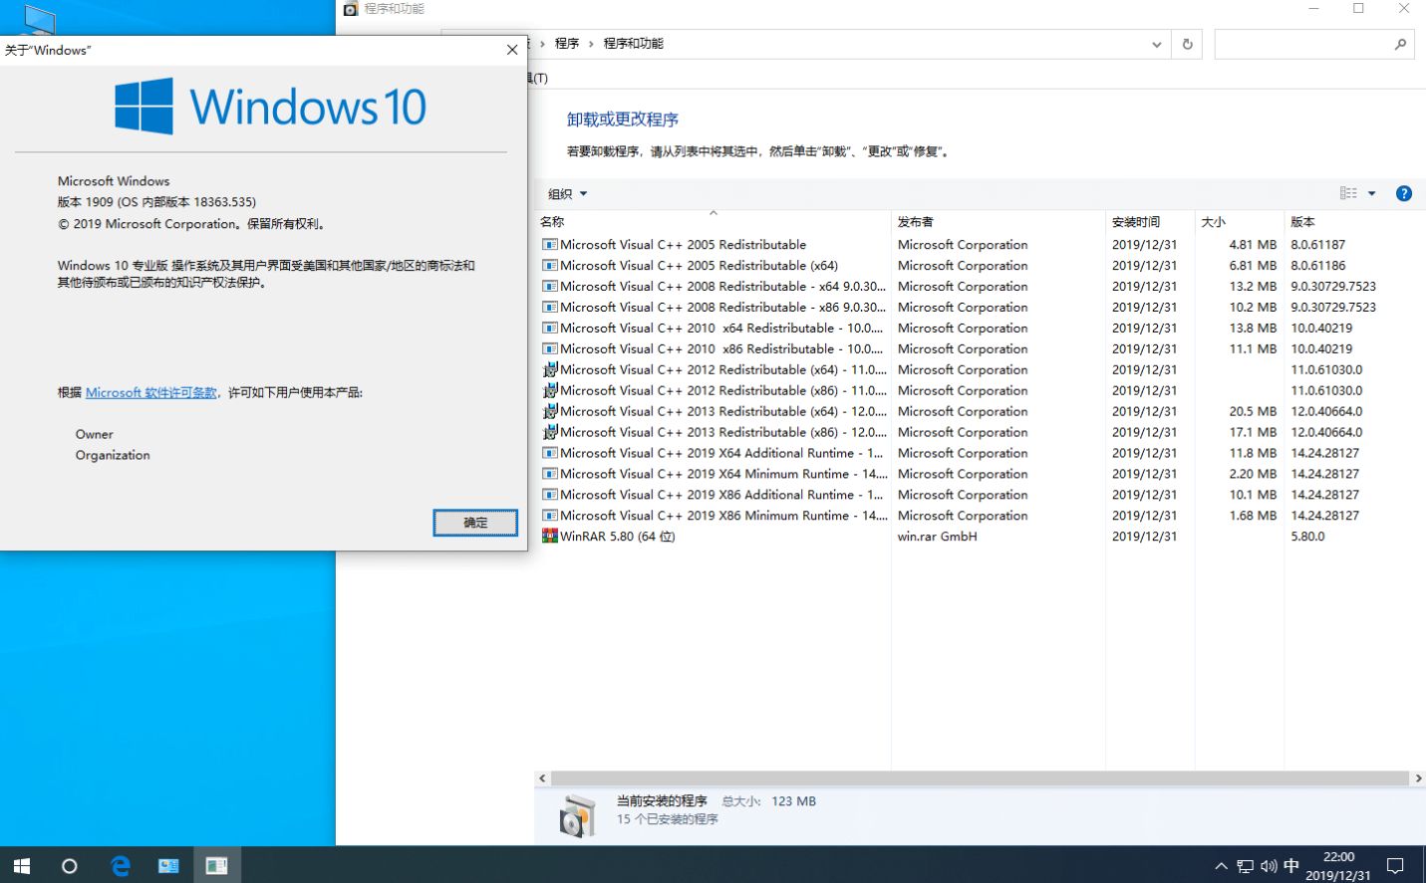Open the help question mark icon

click(x=1403, y=194)
